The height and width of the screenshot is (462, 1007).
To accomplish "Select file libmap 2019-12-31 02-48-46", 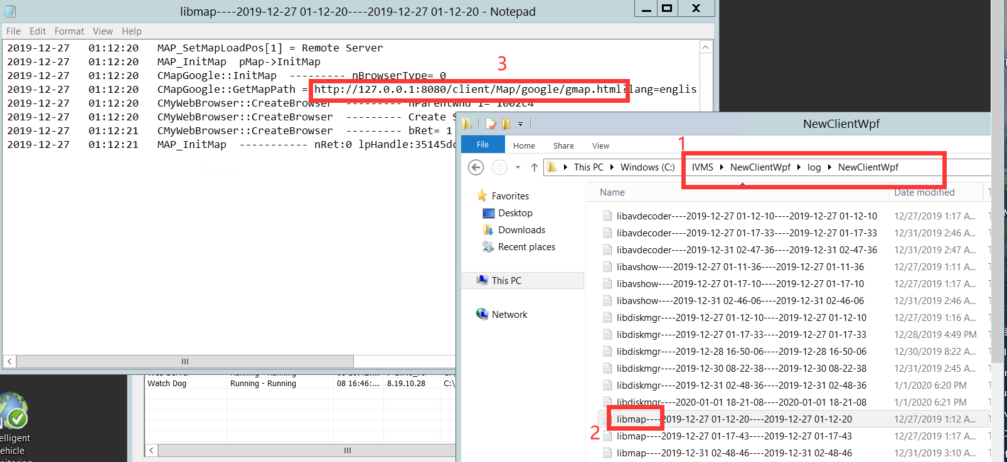I will pyautogui.click(x=734, y=453).
